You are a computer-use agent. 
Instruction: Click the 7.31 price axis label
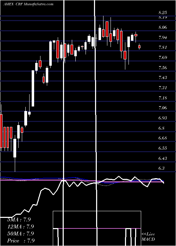163,88
